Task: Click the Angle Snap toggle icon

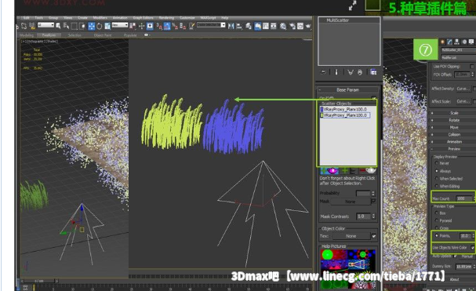Action: point(167,26)
